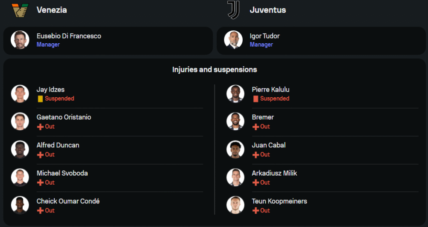Click the Injuries and suspensions heading
This screenshot has height=227, width=428.
(x=214, y=69)
